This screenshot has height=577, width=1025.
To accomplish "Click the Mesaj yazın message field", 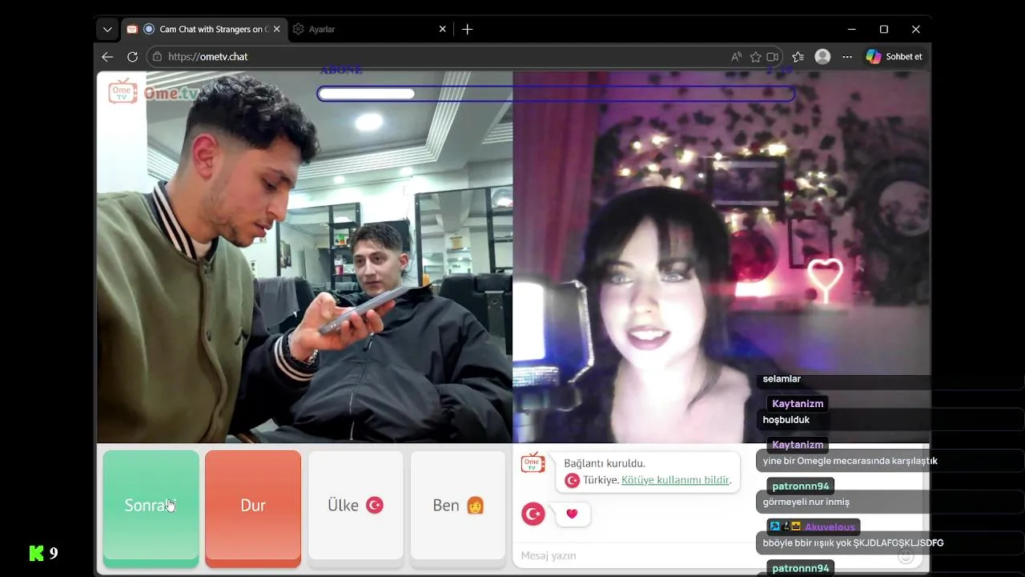I will 705,555.
